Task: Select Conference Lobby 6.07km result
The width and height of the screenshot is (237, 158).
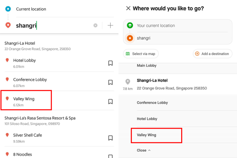Action: pyautogui.click(x=59, y=82)
